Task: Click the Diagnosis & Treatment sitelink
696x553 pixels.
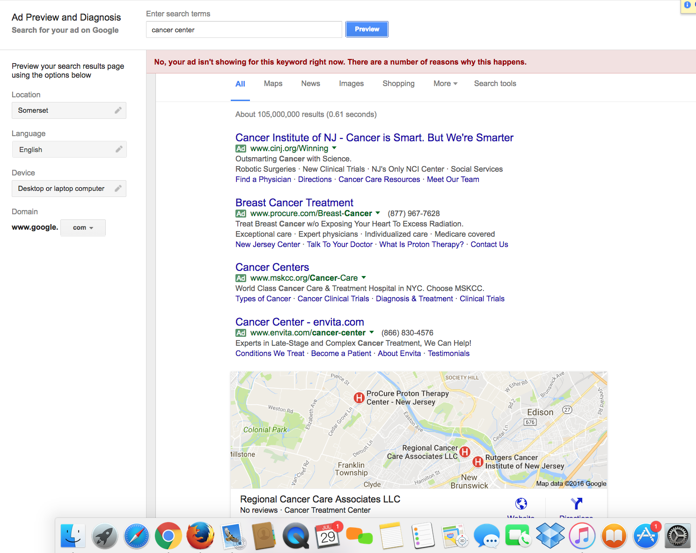Action: tap(414, 298)
